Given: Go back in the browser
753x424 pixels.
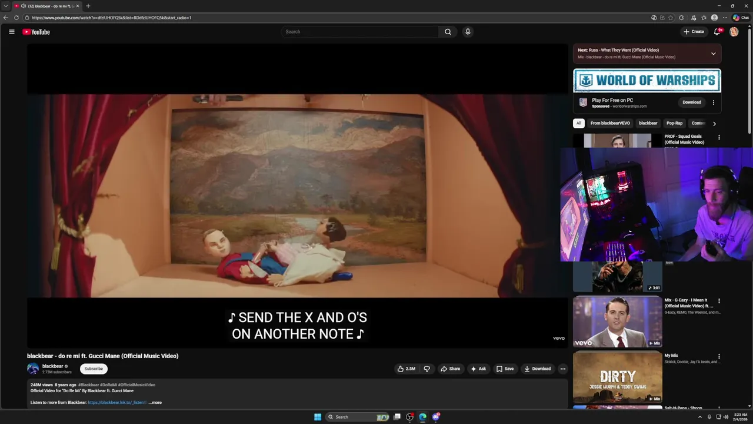Looking at the screenshot, I should [x=6, y=18].
